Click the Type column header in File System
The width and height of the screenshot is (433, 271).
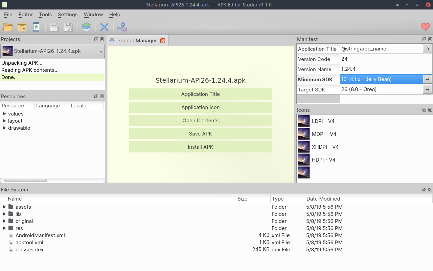point(287,199)
